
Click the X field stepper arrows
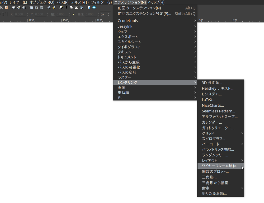[x=28, y=14]
